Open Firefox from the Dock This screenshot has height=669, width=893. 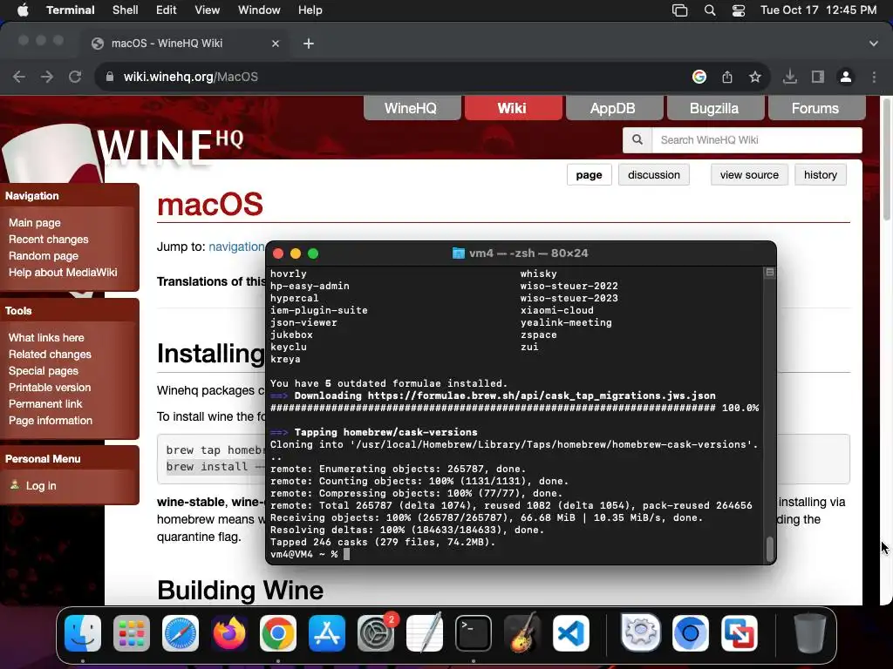click(x=229, y=633)
